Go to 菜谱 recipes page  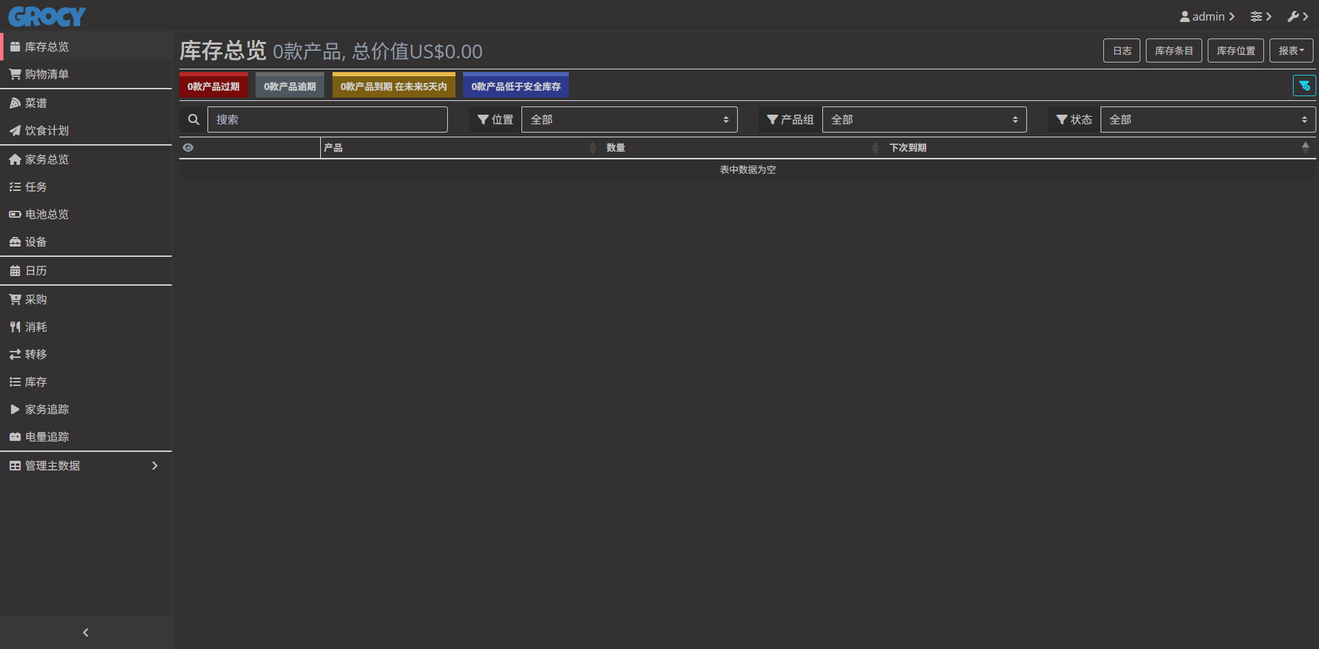[x=86, y=103]
